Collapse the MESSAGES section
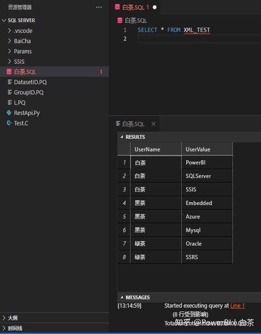 pos(122,297)
